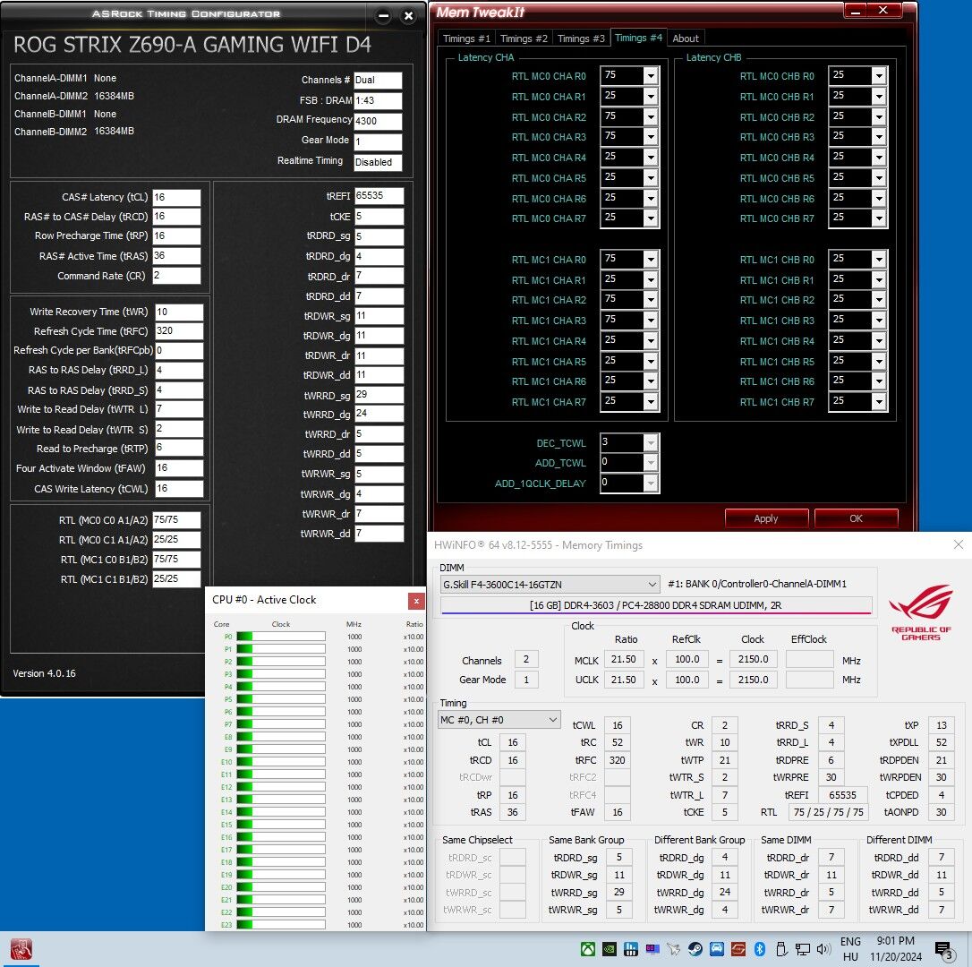This screenshot has width=972, height=967.
Task: Open the About tab in Mem TweakIt
Action: (686, 39)
